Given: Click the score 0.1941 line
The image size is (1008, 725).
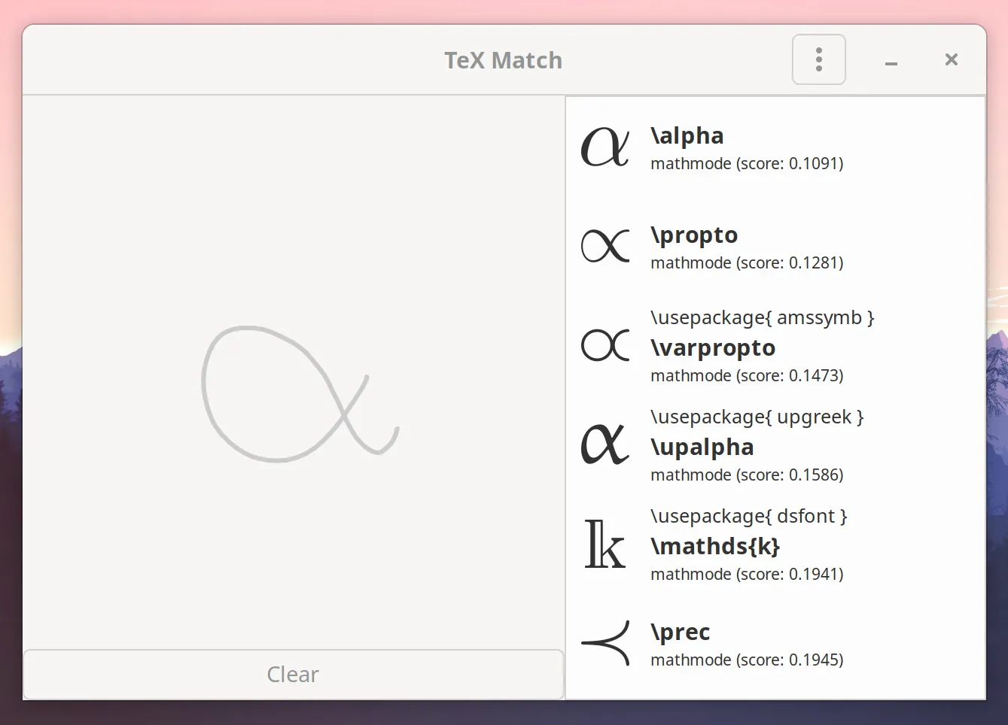Looking at the screenshot, I should (x=747, y=575).
